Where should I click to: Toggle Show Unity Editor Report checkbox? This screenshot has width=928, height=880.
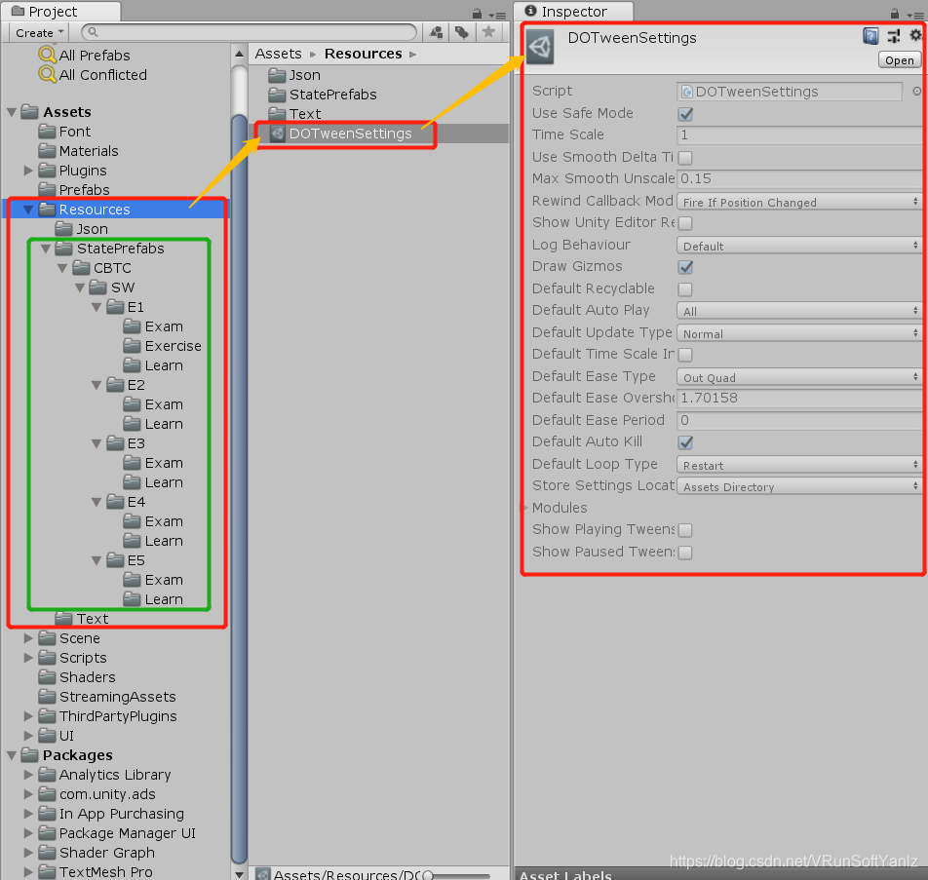[685, 223]
